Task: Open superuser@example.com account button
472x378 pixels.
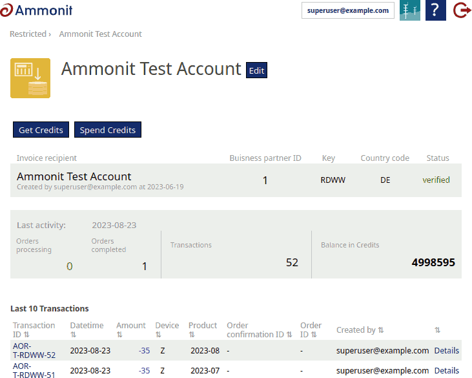Action: [348, 10]
